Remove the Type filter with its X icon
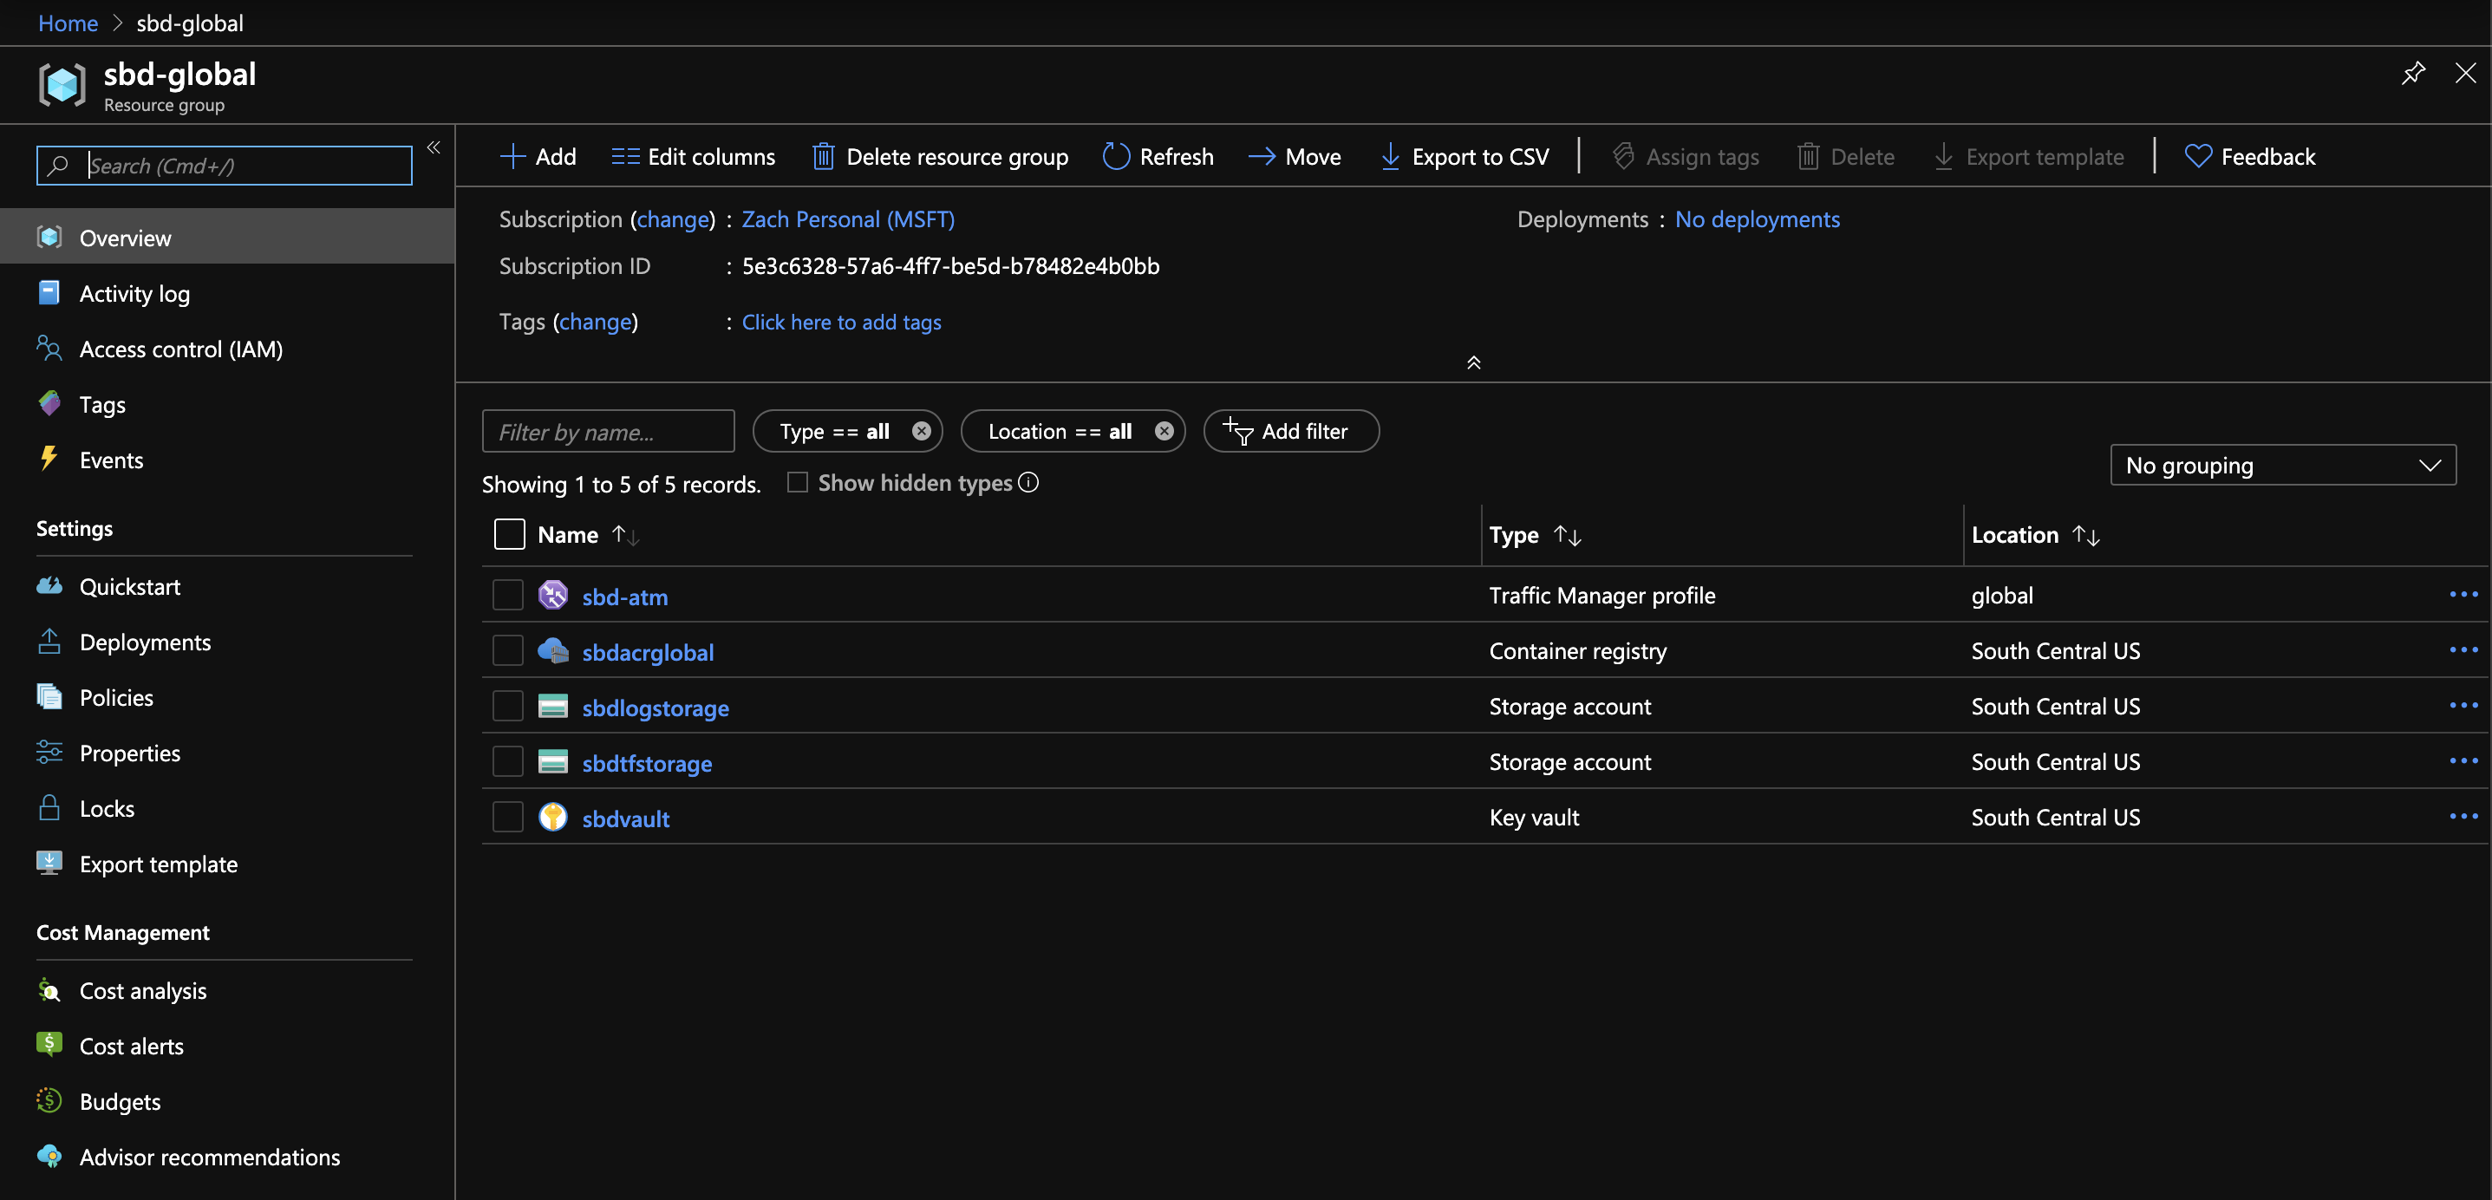The width and height of the screenshot is (2492, 1200). pos(922,431)
